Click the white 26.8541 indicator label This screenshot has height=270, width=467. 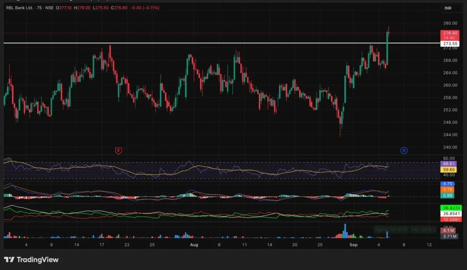451,213
